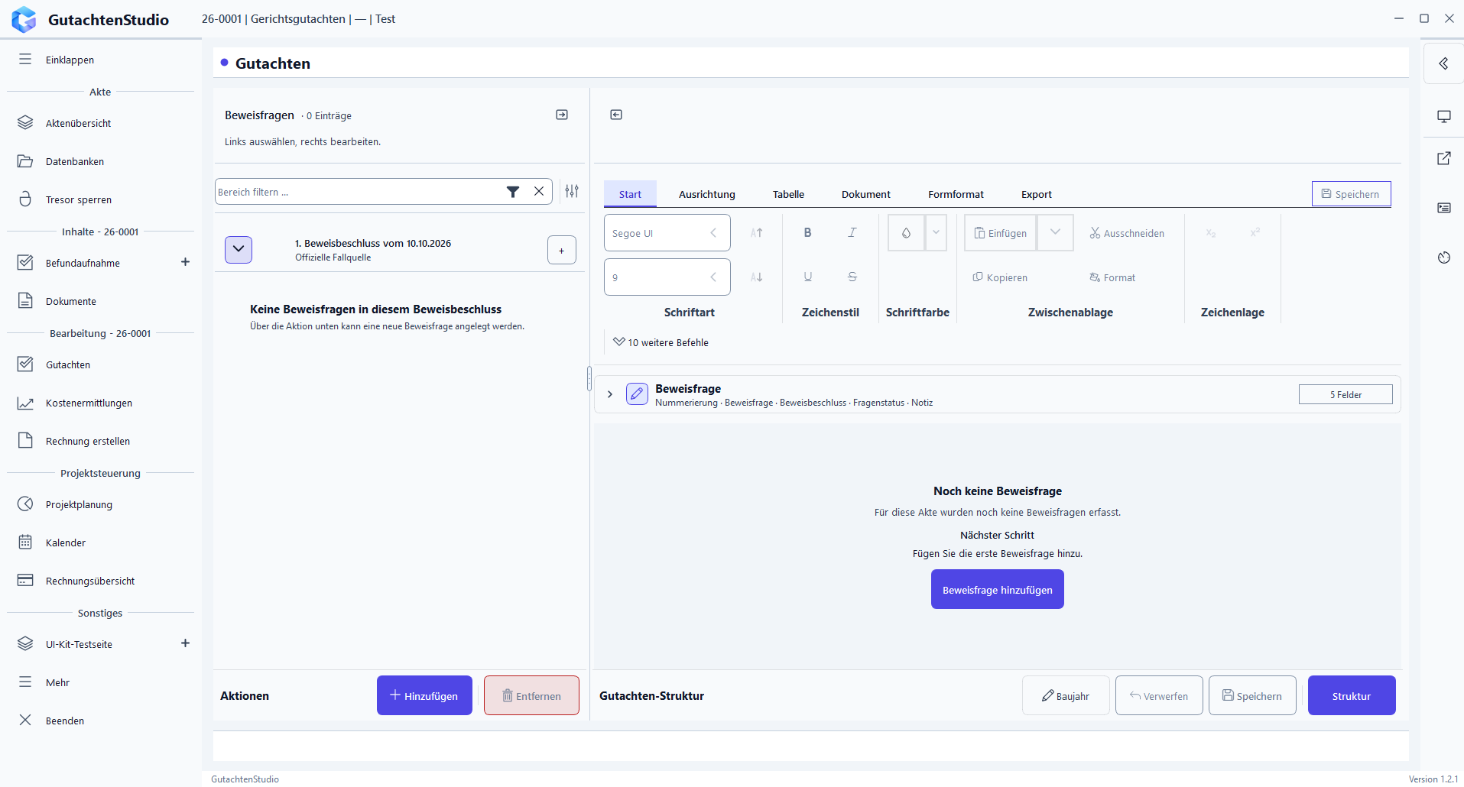Open the Export tab
Image resolution: width=1464 pixels, height=787 pixels.
tap(1037, 194)
